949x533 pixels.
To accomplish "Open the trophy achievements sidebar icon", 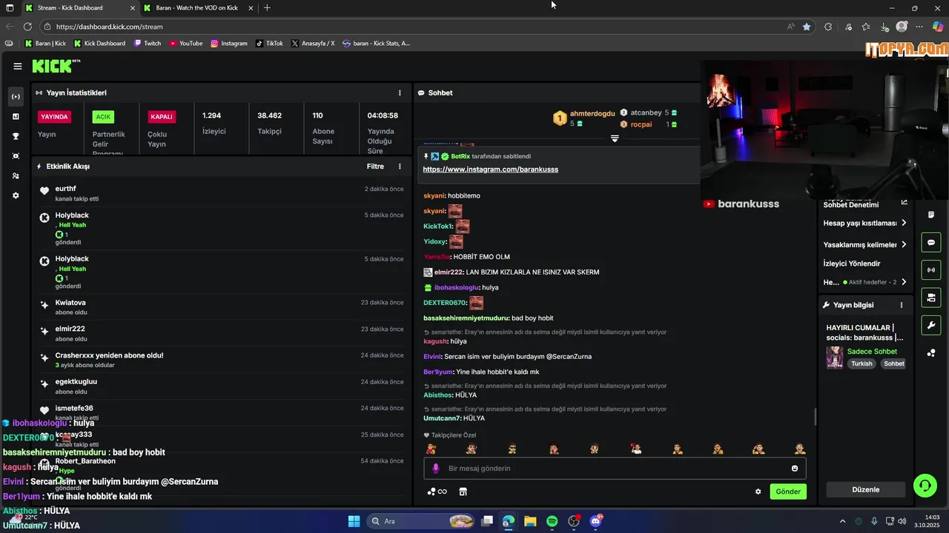I will (16, 136).
